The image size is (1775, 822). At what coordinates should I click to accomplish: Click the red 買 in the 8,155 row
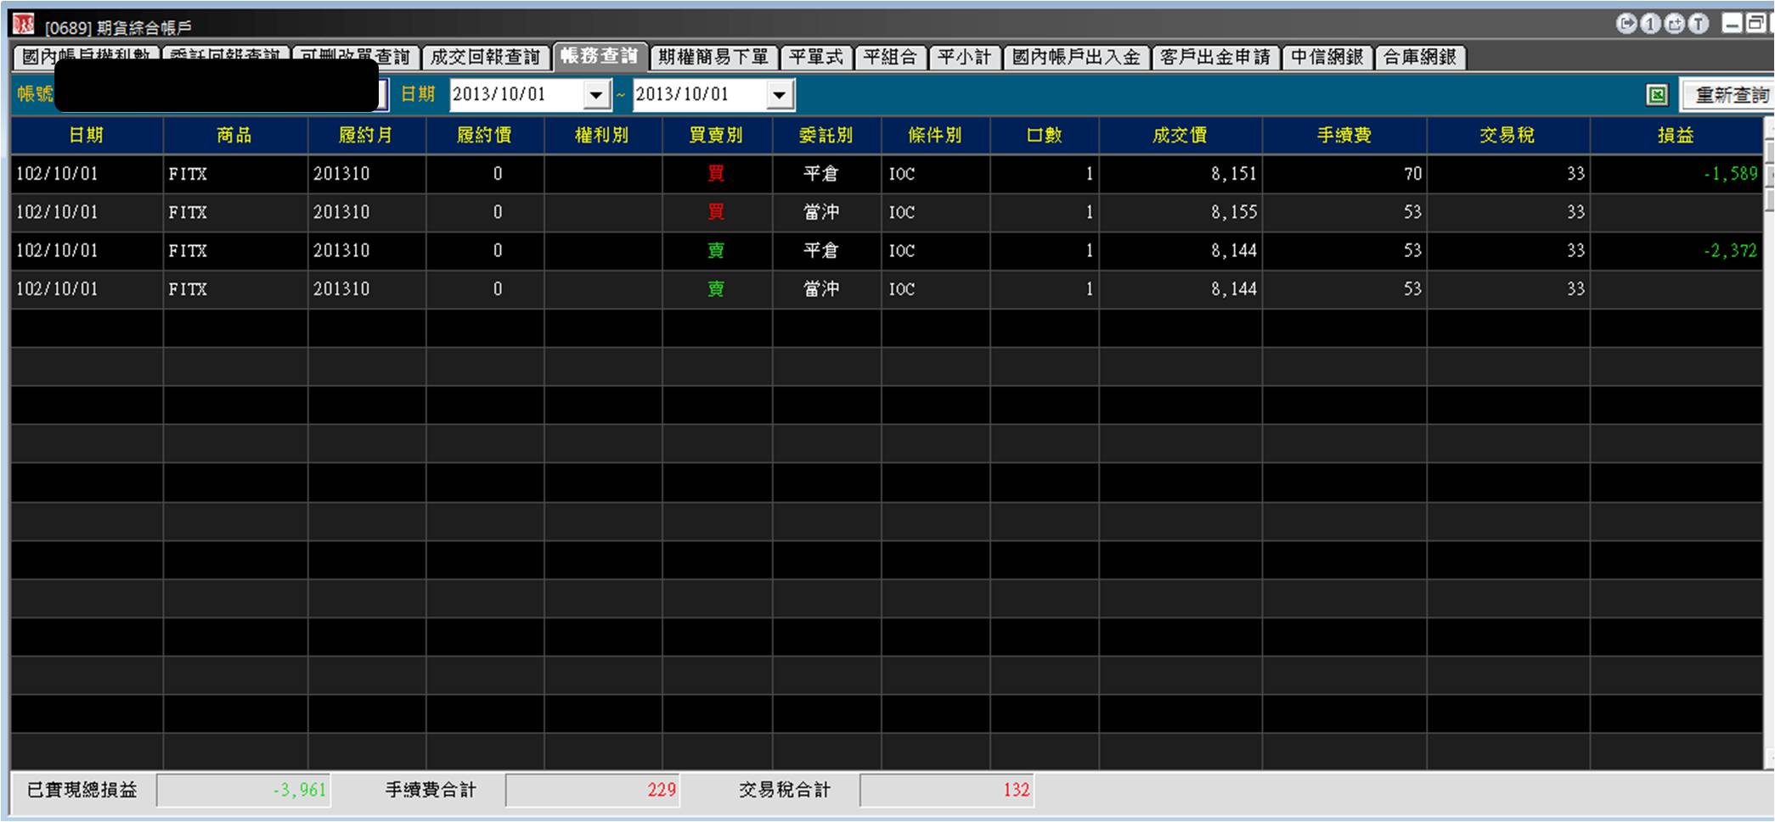tap(716, 212)
